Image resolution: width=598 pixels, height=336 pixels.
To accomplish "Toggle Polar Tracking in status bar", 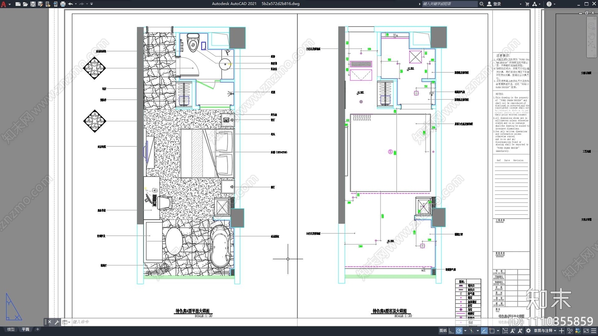I will pyautogui.click(x=459, y=330).
